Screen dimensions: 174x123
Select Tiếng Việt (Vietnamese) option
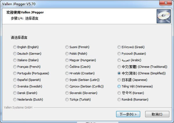click(x=119, y=86)
